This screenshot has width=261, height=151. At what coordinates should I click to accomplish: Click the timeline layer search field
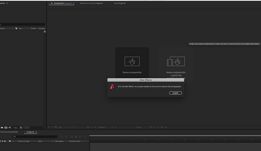point(35,136)
